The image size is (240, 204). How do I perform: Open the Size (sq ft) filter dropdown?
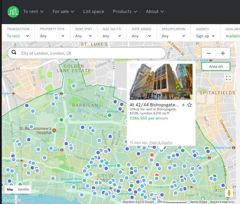[112, 36]
